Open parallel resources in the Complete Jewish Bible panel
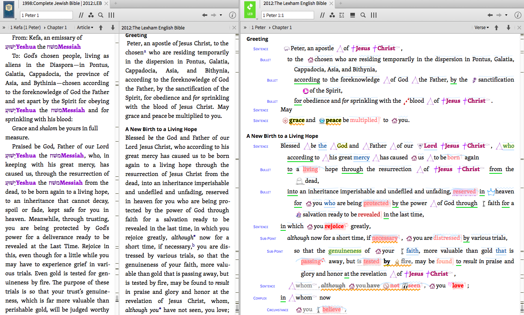The image size is (524, 315). (81, 15)
